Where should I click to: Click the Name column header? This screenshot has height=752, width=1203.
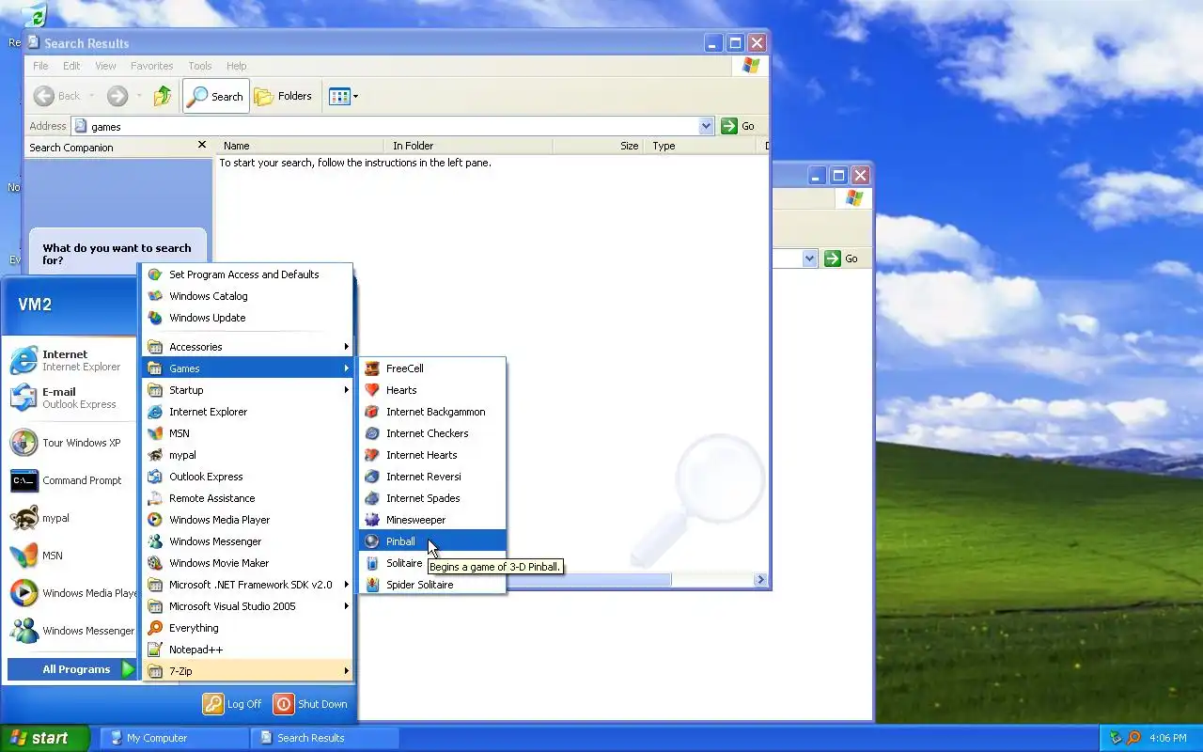(301, 146)
